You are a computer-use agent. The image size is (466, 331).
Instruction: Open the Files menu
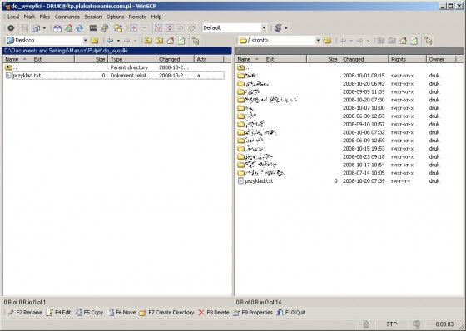45,17
